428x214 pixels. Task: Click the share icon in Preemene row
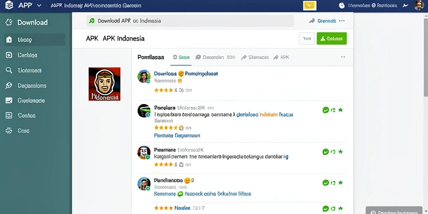pyautogui.click(x=333, y=152)
